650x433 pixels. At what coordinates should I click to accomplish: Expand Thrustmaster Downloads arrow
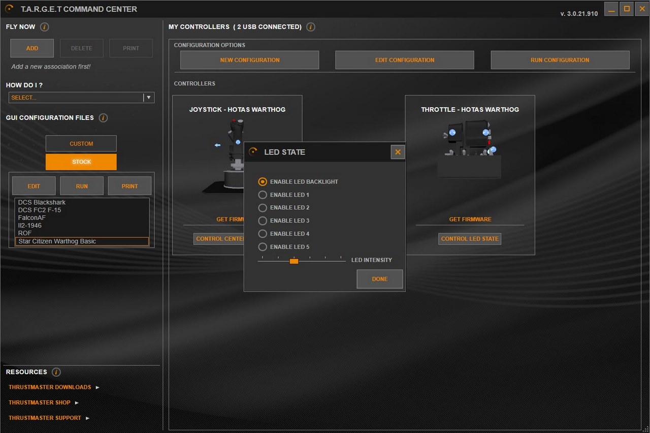tap(97, 387)
